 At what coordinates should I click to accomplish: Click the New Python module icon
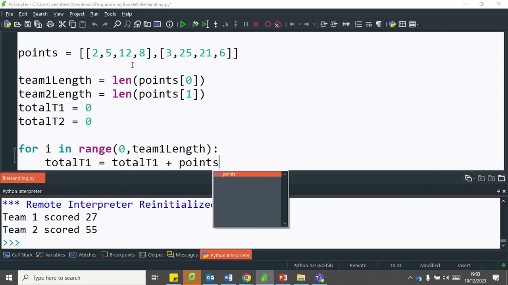tap(7, 24)
